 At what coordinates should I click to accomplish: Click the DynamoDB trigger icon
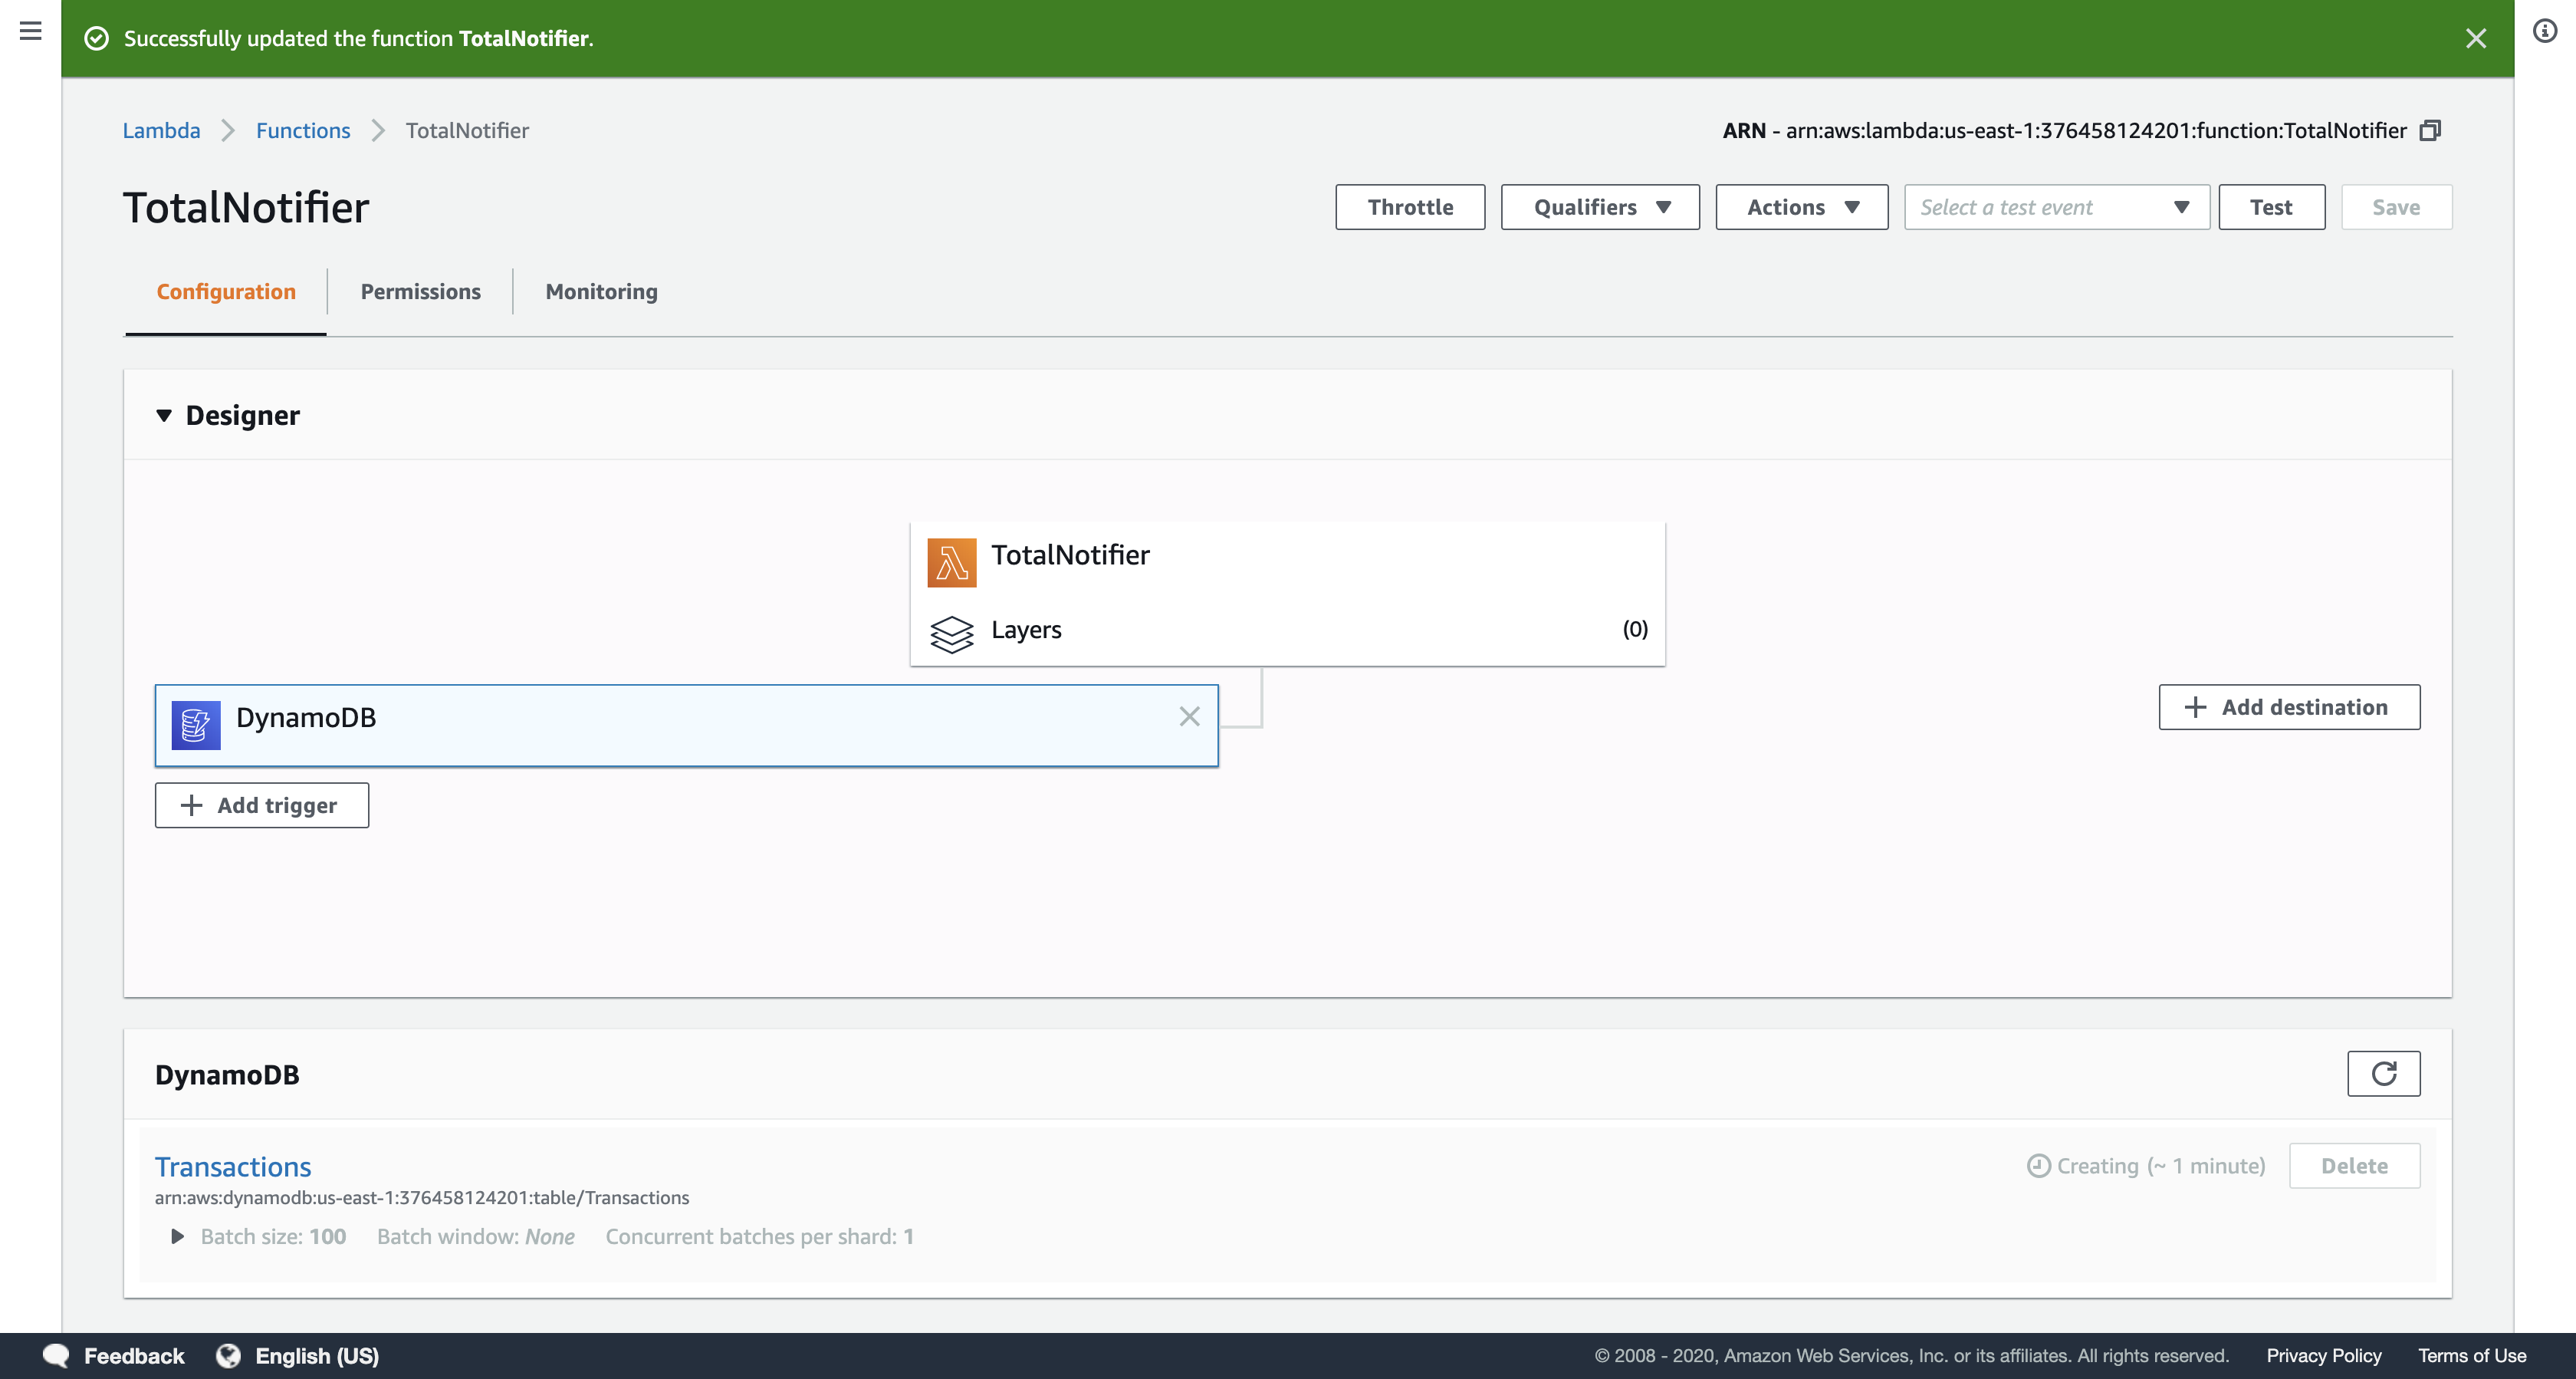pos(195,725)
